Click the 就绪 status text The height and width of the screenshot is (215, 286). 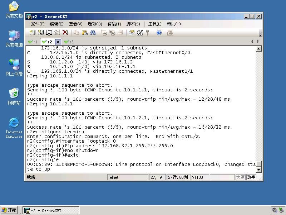click(x=31, y=177)
